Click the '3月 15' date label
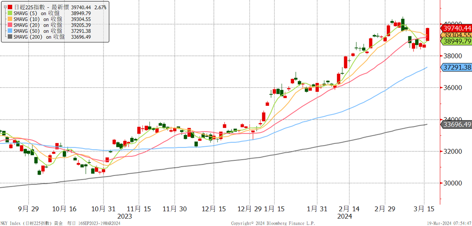The image size is (472, 226). (424, 209)
